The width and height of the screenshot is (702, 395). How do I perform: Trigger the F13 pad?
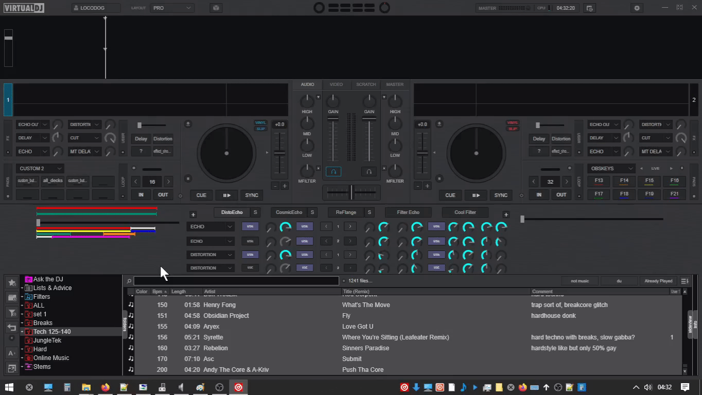tap(599, 181)
